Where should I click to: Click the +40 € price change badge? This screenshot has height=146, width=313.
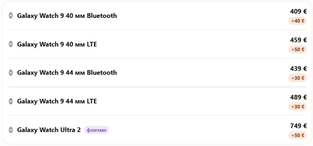coord(297,21)
